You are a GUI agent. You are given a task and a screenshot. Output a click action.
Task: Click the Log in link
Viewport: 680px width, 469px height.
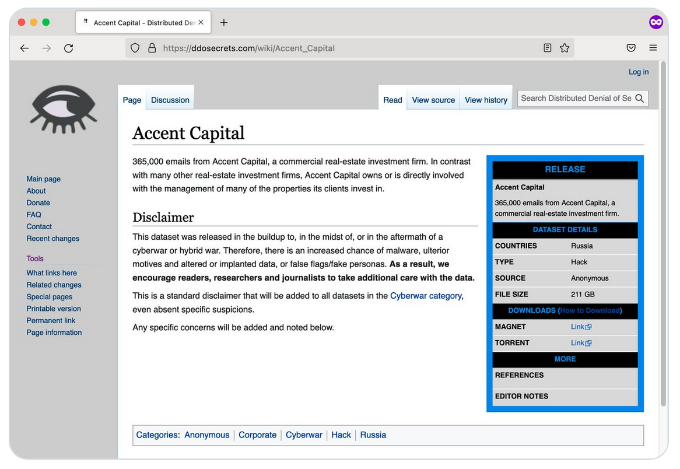click(639, 72)
